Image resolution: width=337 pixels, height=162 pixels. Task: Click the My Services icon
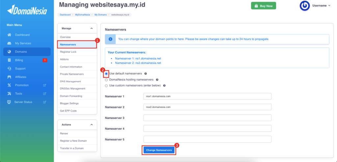click(9, 43)
